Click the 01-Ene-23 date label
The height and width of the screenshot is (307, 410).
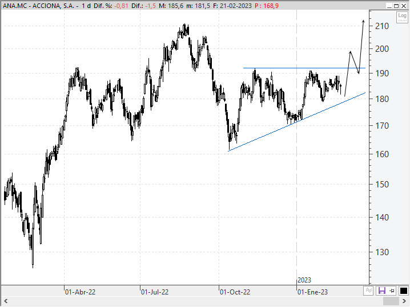(x=312, y=292)
